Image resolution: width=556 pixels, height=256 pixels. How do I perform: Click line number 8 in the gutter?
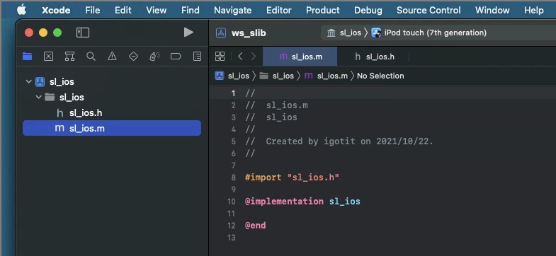233,177
